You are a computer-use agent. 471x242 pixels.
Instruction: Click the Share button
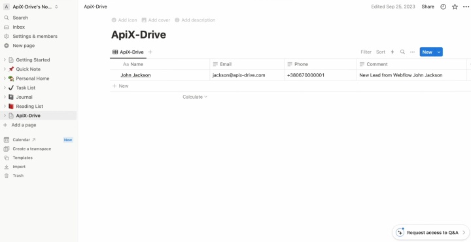pos(428,7)
